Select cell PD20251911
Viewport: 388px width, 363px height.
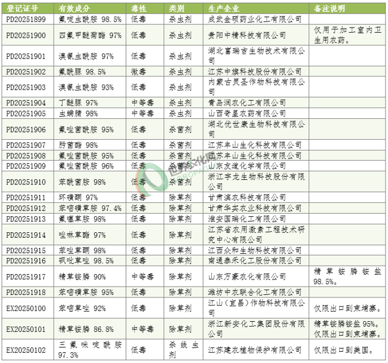26,197
